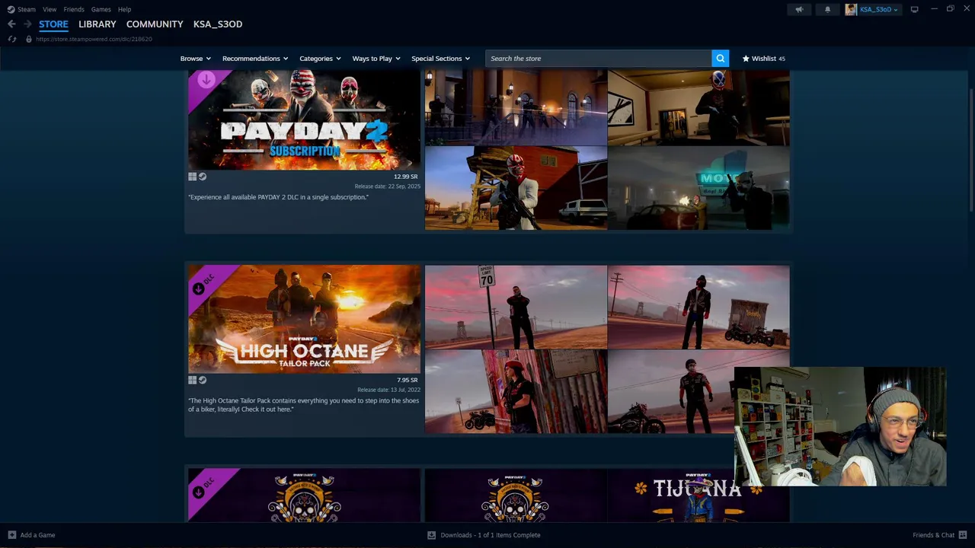Image resolution: width=975 pixels, height=548 pixels.
Task: Click the padlock icon beside the URL
Action: [x=29, y=39]
